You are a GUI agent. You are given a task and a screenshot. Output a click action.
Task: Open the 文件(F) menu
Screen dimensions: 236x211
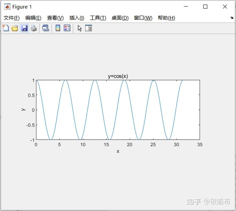12,18
